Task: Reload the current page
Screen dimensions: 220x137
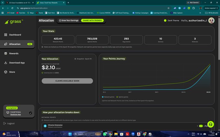Action: 12,8
